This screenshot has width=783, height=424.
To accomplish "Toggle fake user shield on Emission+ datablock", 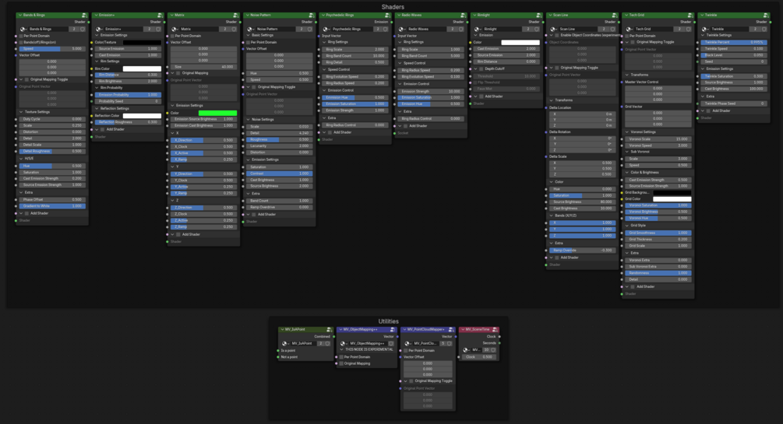I will (158, 29).
